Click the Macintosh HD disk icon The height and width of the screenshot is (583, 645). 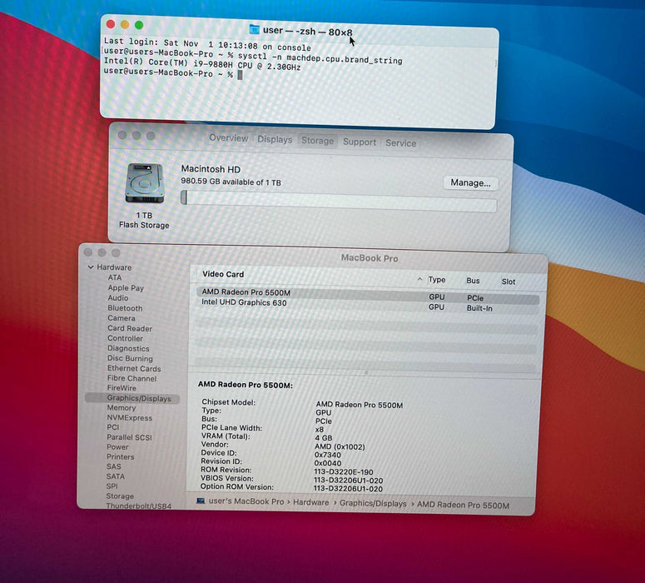144,183
